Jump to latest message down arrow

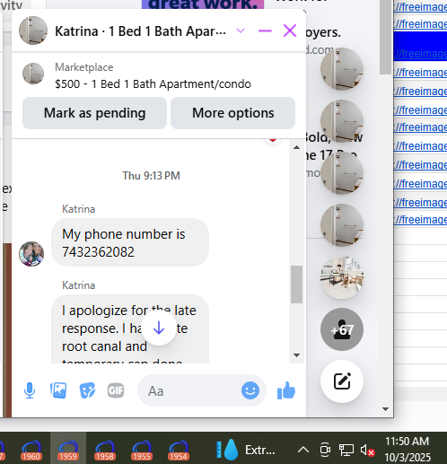click(x=159, y=328)
